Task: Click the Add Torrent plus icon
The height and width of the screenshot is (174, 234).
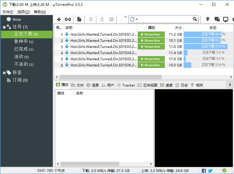Action: (x=59, y=19)
